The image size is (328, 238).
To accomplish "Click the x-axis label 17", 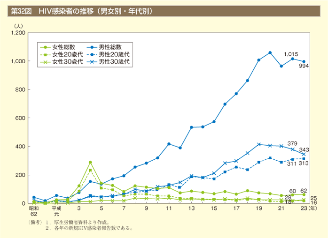I will point(236,208).
